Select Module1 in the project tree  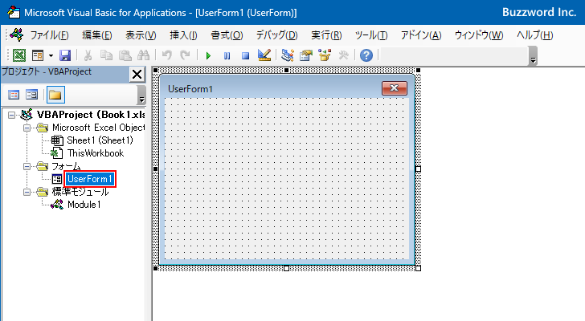click(x=84, y=205)
